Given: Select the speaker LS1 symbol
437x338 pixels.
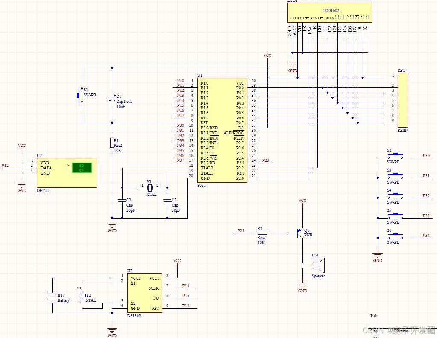Looking at the screenshot, I should pos(319,265).
